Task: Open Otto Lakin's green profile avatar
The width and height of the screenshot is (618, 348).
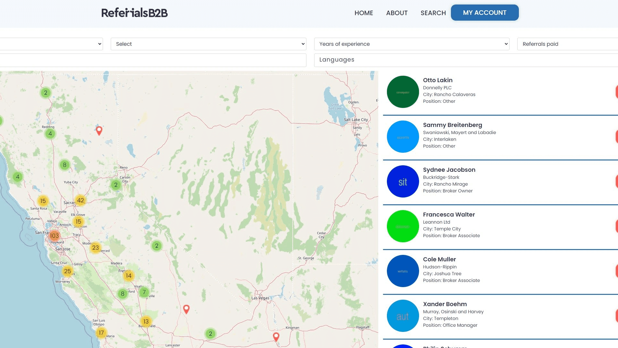Action: (x=403, y=92)
